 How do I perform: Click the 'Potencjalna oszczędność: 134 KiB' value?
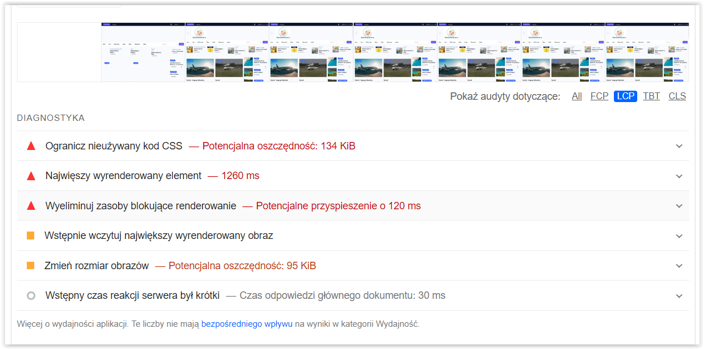coord(279,146)
